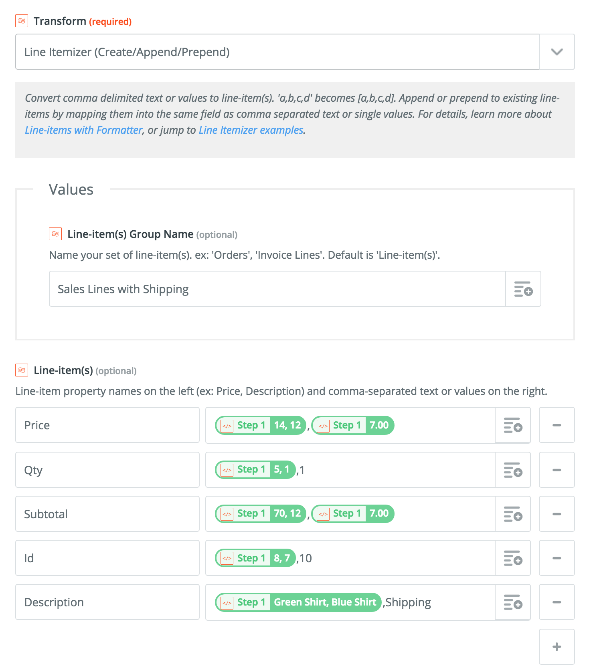The height and width of the screenshot is (672, 591).
Task: Remove the Qty line-item row
Action: [x=557, y=470]
